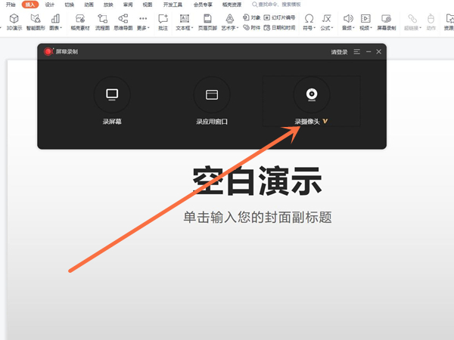Insert a 流程图 flowchart
This screenshot has width=454, height=340.
pyautogui.click(x=103, y=22)
